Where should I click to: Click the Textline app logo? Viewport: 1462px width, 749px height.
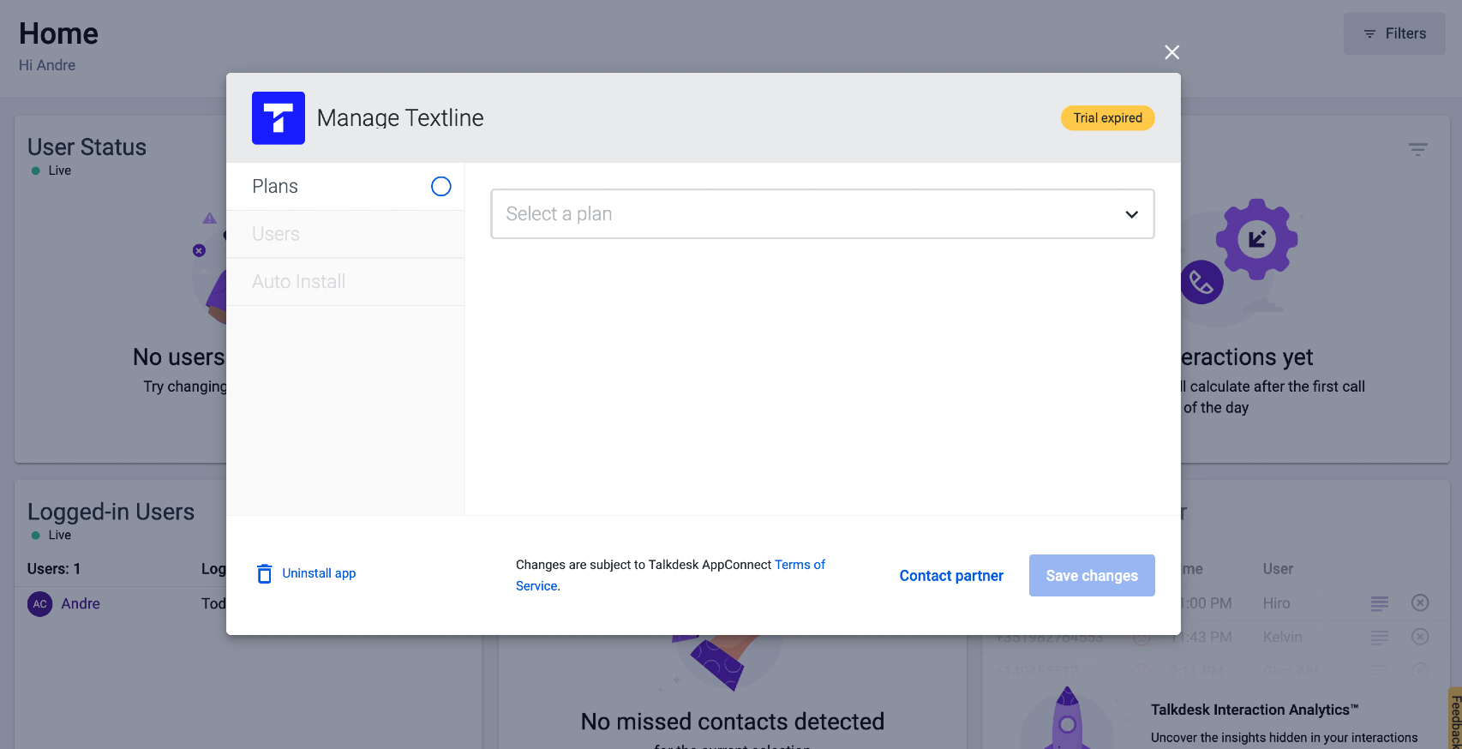279,118
